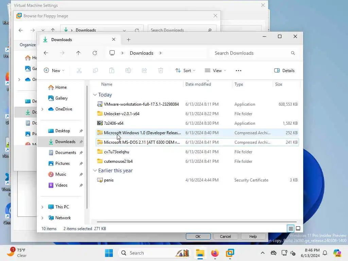Image resolution: width=348 pixels, height=261 pixels.
Task: Close the Downloads tab
Action: click(x=114, y=39)
